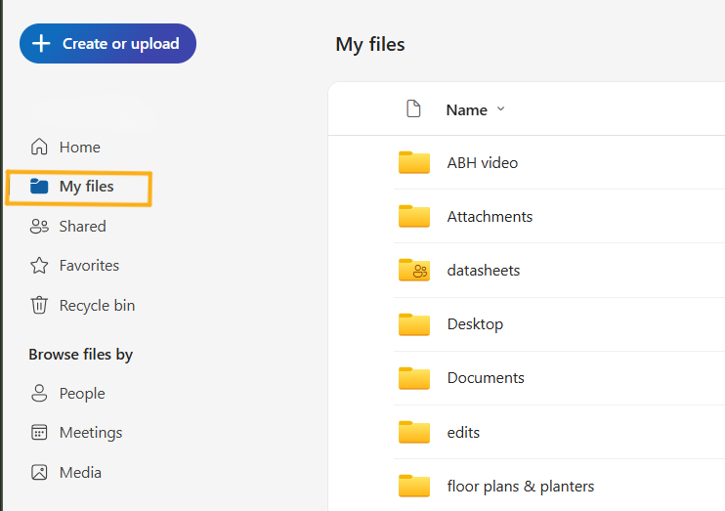Open floor plans & planters folder name
Viewport: 725px width, 511px height.
[x=521, y=487]
